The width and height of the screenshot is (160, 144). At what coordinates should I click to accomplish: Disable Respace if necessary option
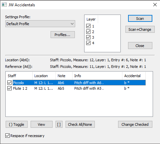click(x=7, y=136)
